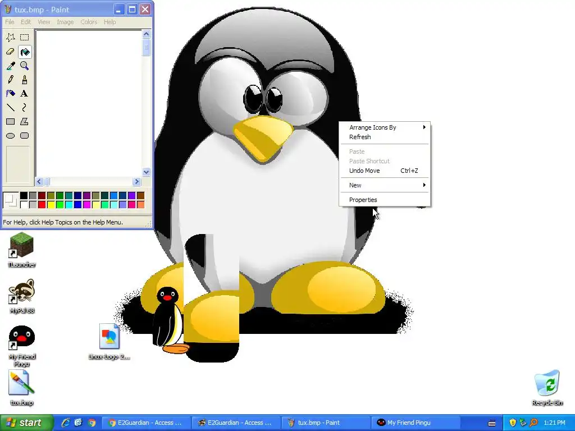Screen dimensions: 575x431
Task: Switch to My Friend Pingu taskbar button
Action: (416, 423)
